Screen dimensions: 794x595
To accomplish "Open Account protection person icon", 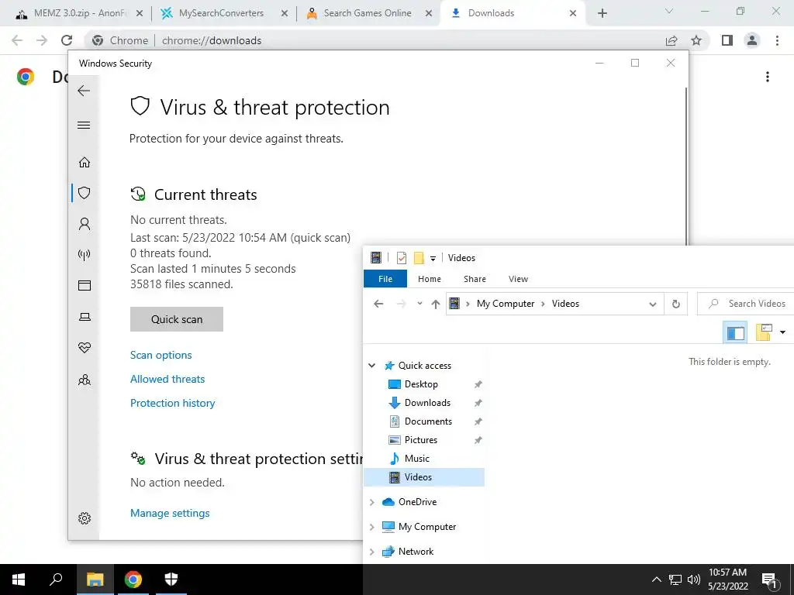I will pyautogui.click(x=85, y=224).
